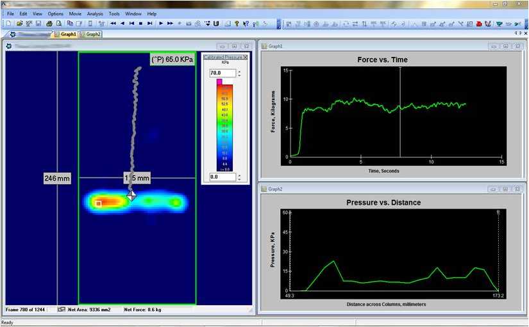The image size is (529, 327).
Task: Click the upper pressure limit field showing 70.0
Action: pos(222,74)
